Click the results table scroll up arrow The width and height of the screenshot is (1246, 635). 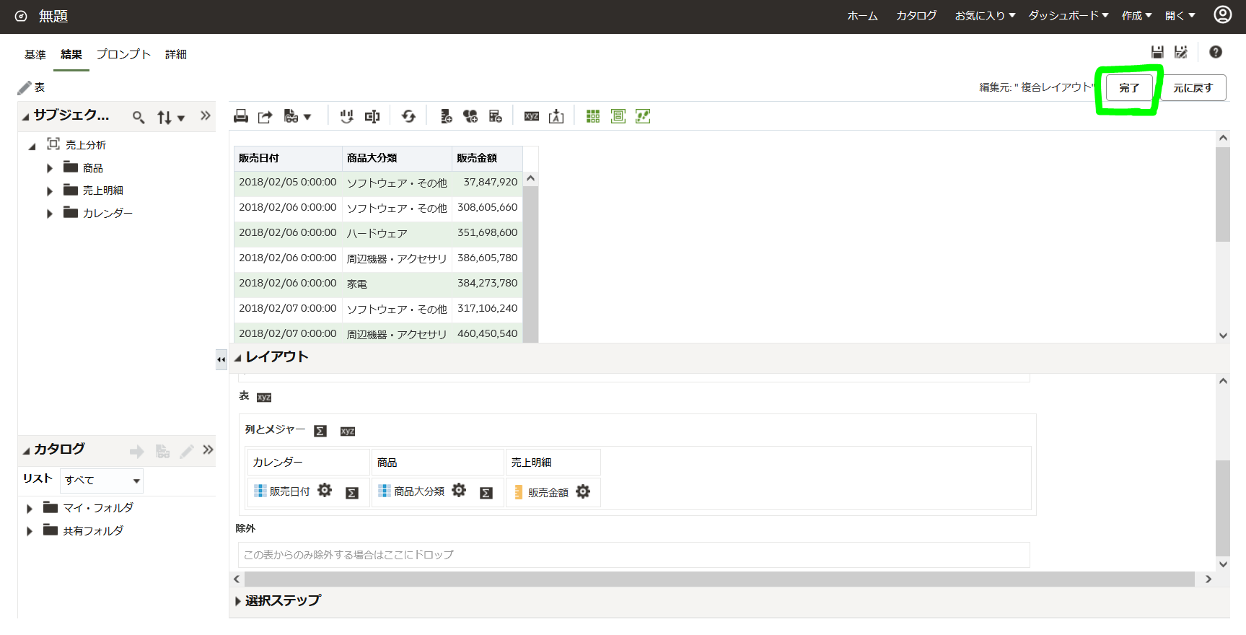pos(530,178)
